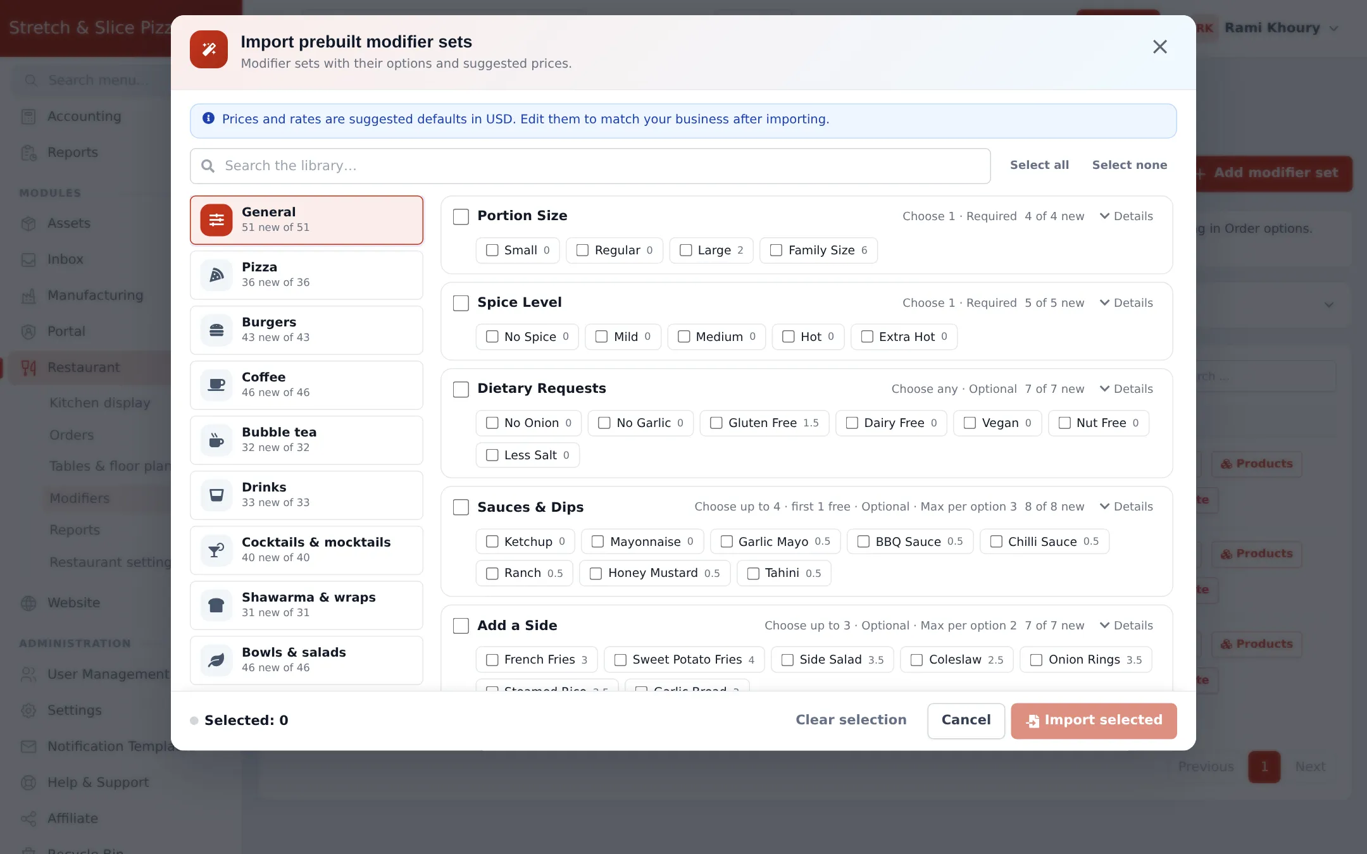Click the Inbox icon in the sidebar

tap(28, 259)
